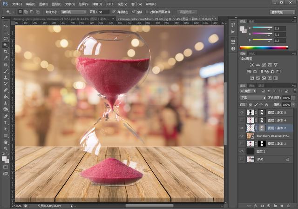Click the Vibrance adjustment triangle icon
This screenshot has width=298, height=209.
click(276, 65)
